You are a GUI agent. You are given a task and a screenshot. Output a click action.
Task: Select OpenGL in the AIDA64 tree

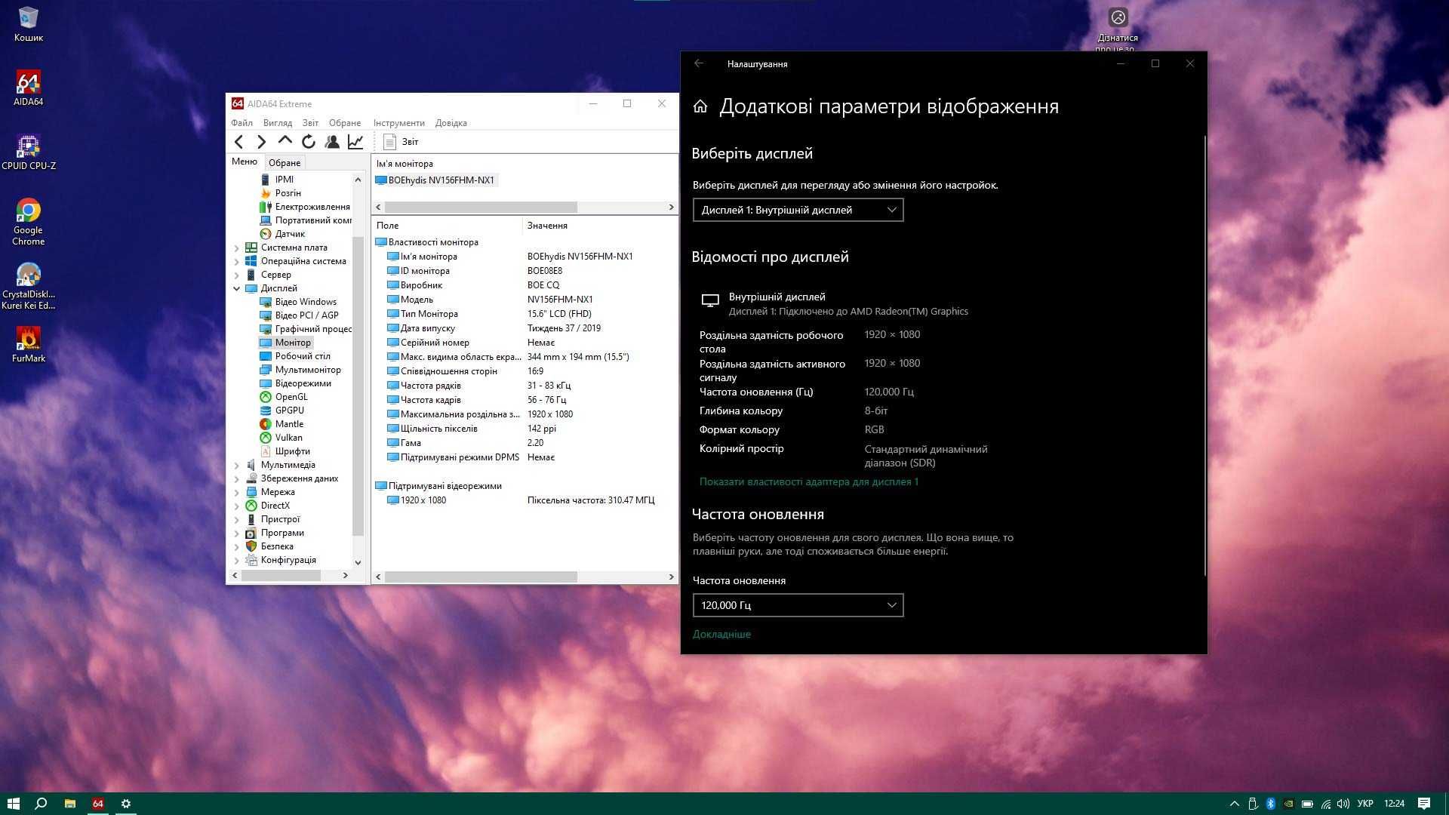pyautogui.click(x=291, y=397)
